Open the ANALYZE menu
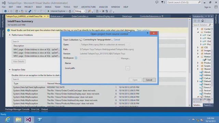This screenshot has width=219, height=123. [x=103, y=7]
